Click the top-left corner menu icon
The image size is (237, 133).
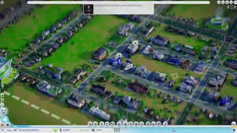[x=2, y=2]
